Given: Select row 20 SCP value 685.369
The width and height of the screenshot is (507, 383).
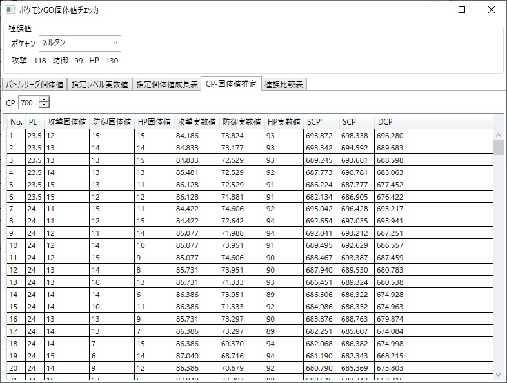Looking at the screenshot, I should [x=357, y=369].
